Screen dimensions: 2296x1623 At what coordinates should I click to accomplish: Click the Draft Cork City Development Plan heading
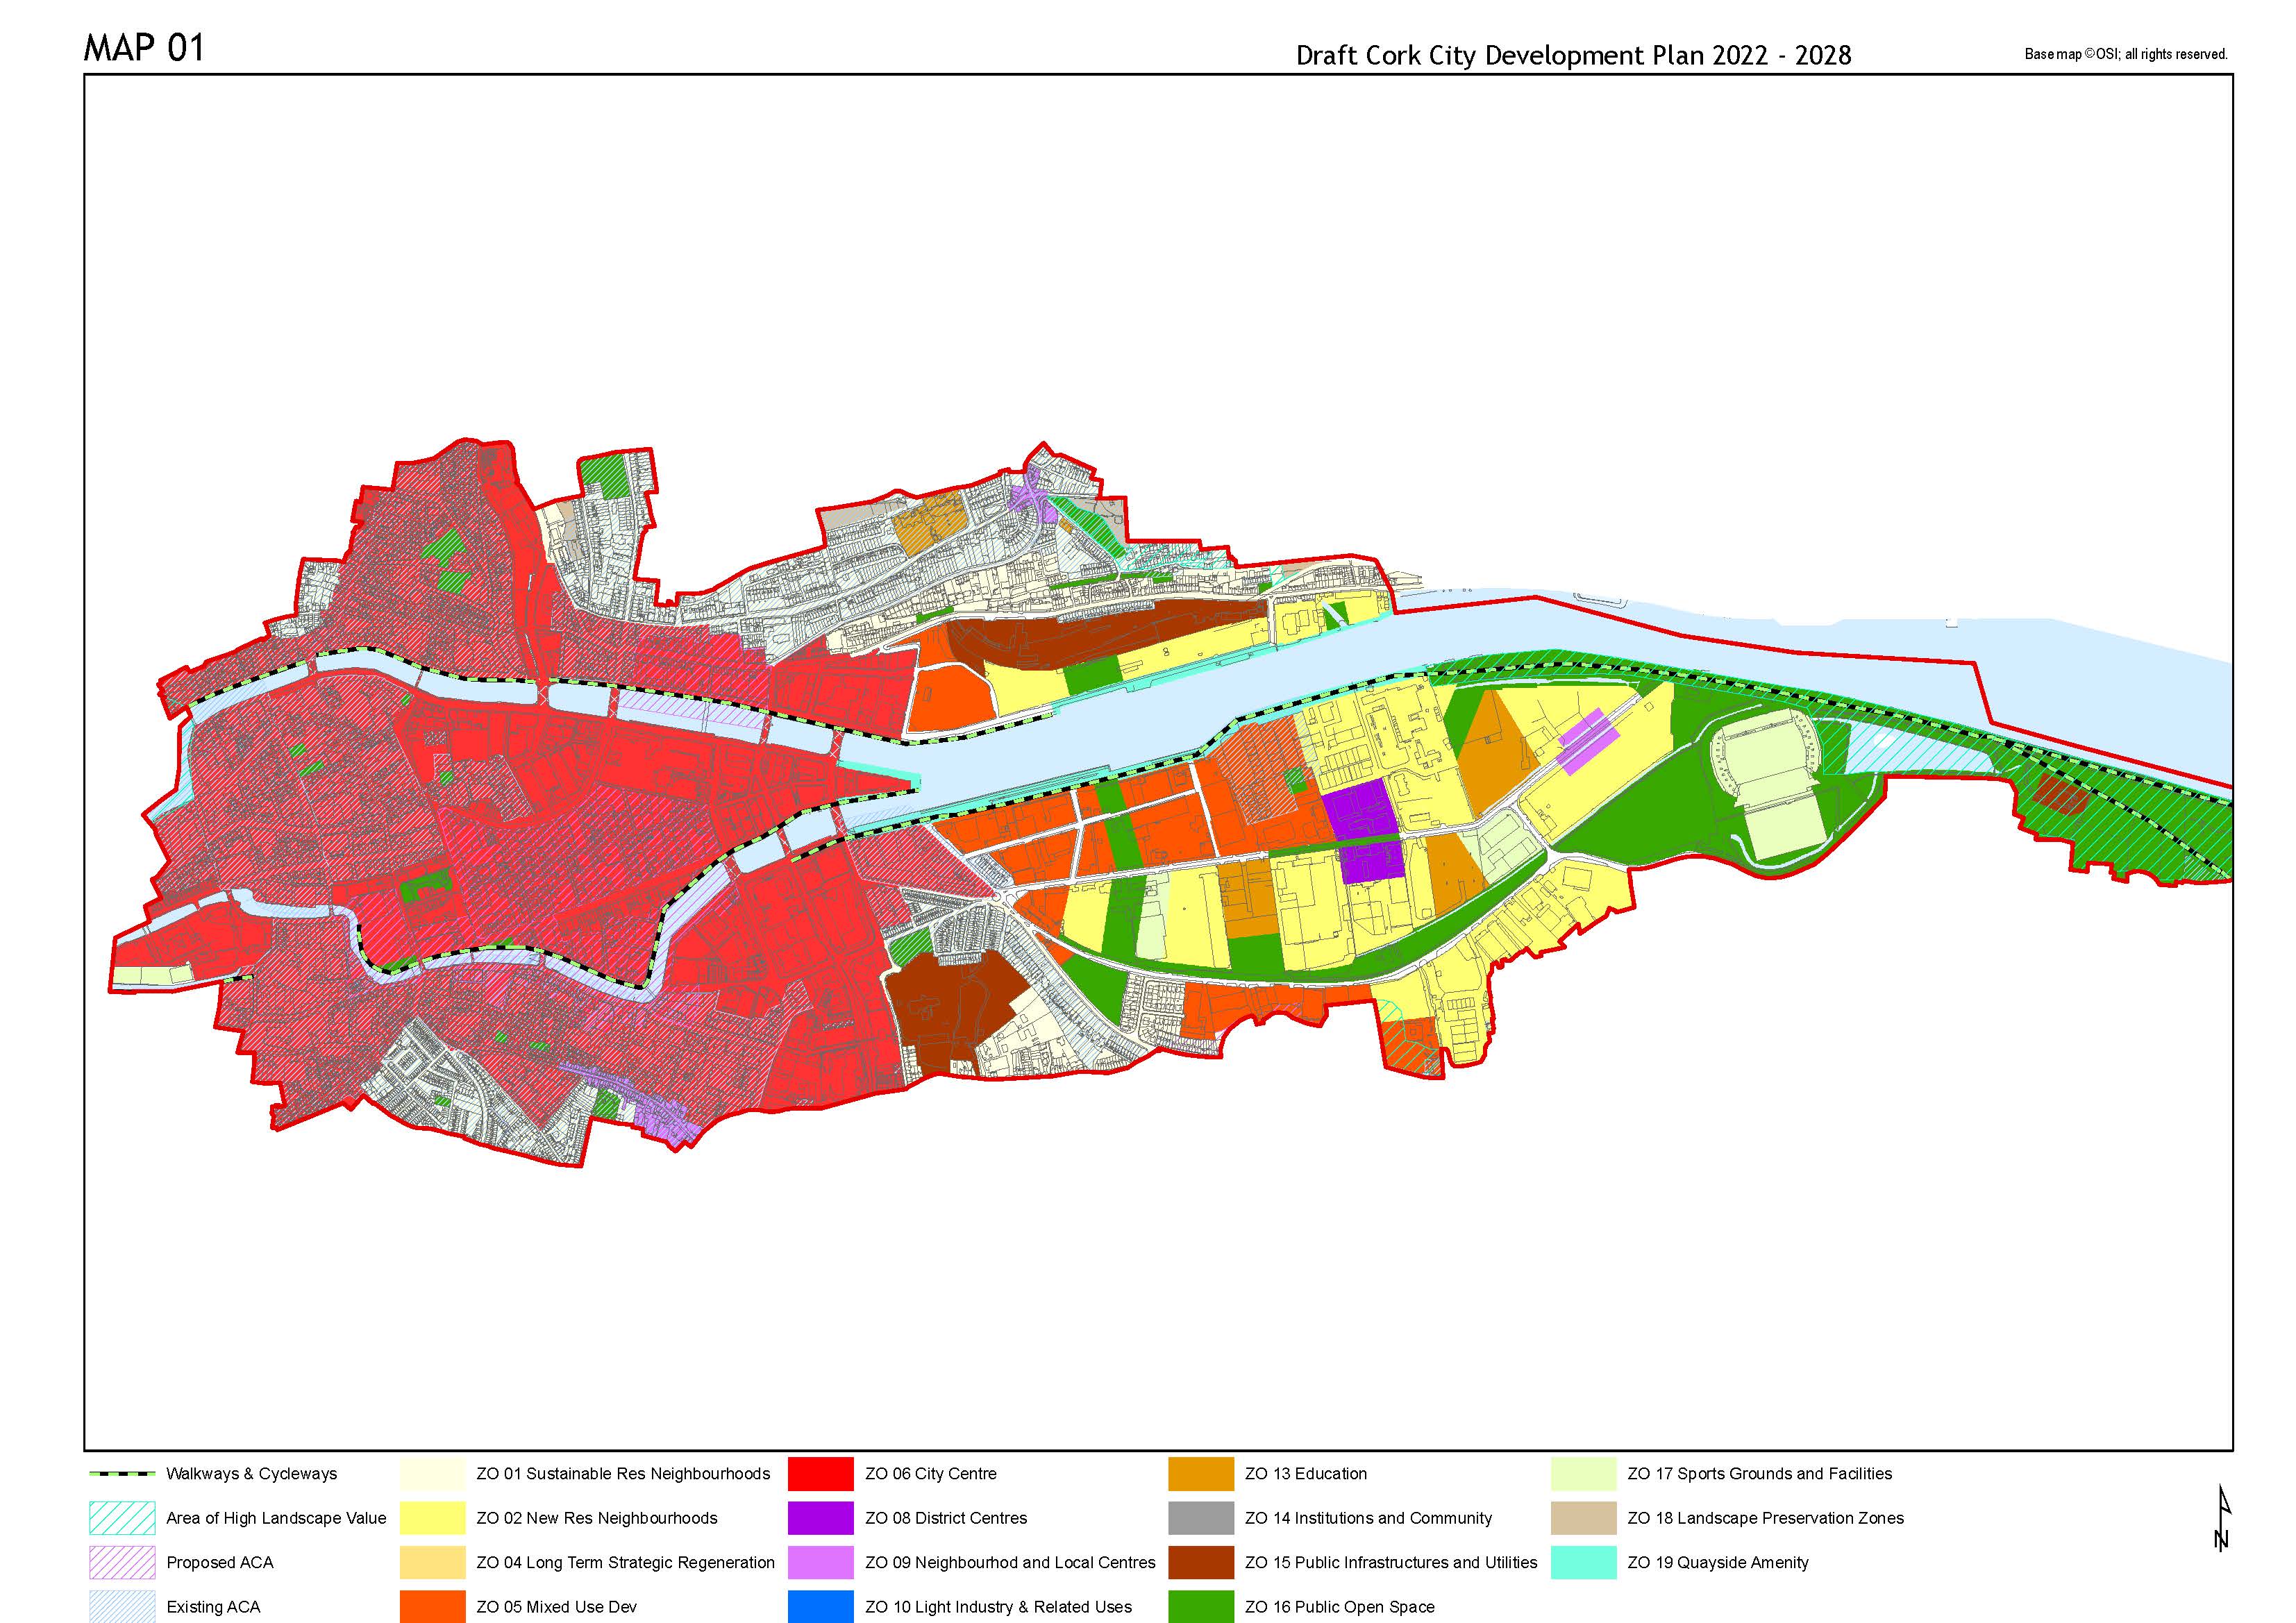click(1573, 55)
